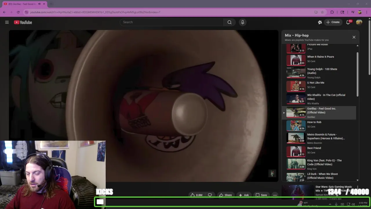
Task: Play Metro Boomin & Future - Superhero
Action: [x=319, y=138]
